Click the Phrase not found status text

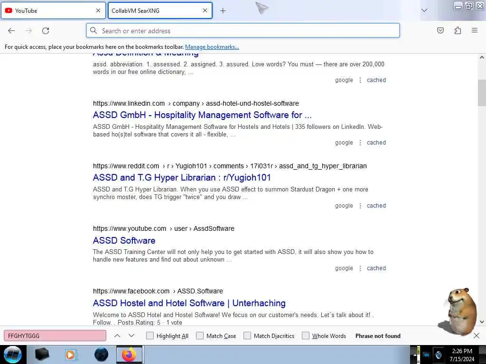click(378, 336)
